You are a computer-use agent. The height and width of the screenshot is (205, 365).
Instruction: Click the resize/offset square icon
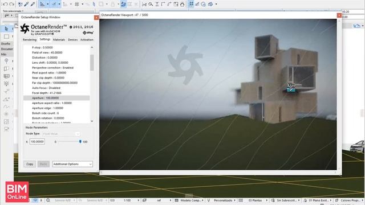point(176,4)
